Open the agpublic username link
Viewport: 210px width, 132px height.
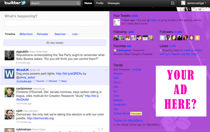point(22,52)
